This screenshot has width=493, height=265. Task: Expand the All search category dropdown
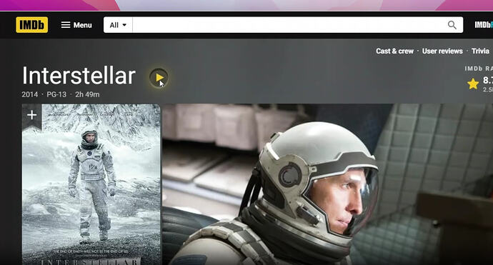point(118,25)
